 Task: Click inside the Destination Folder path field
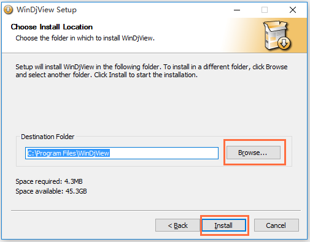[122, 153]
